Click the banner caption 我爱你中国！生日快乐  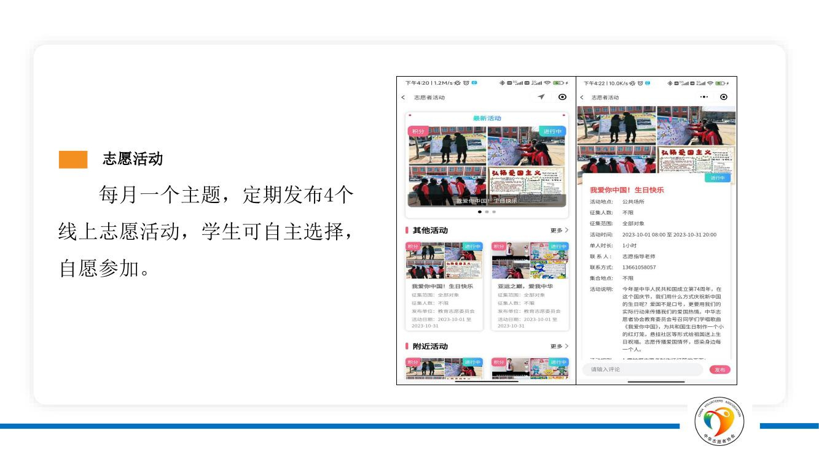point(487,201)
